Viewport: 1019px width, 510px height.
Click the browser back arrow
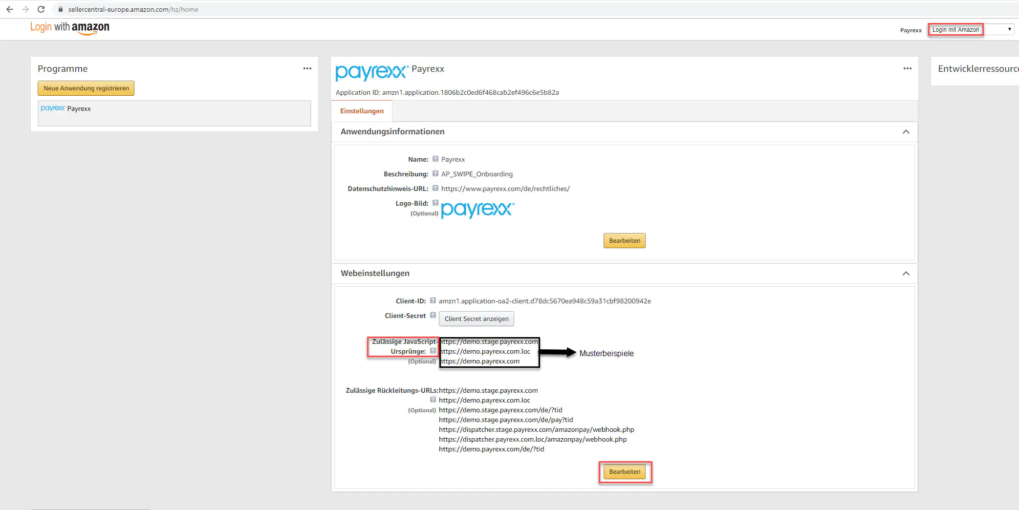(x=10, y=9)
